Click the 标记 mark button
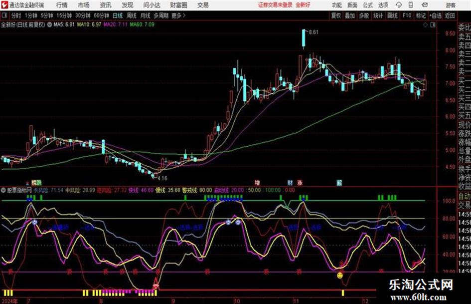The height and width of the screenshot is (304, 471). click(421, 15)
